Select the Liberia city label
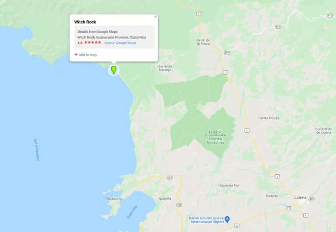The width and height of the screenshot is (336, 232). point(300,197)
